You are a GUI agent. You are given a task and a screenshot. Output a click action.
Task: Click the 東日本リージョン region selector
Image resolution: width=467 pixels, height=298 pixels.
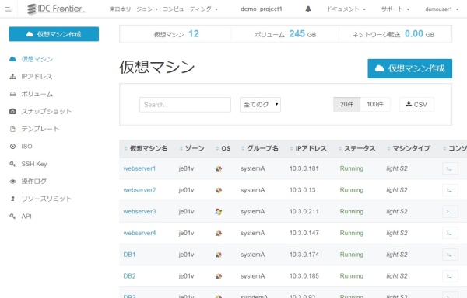pos(132,9)
